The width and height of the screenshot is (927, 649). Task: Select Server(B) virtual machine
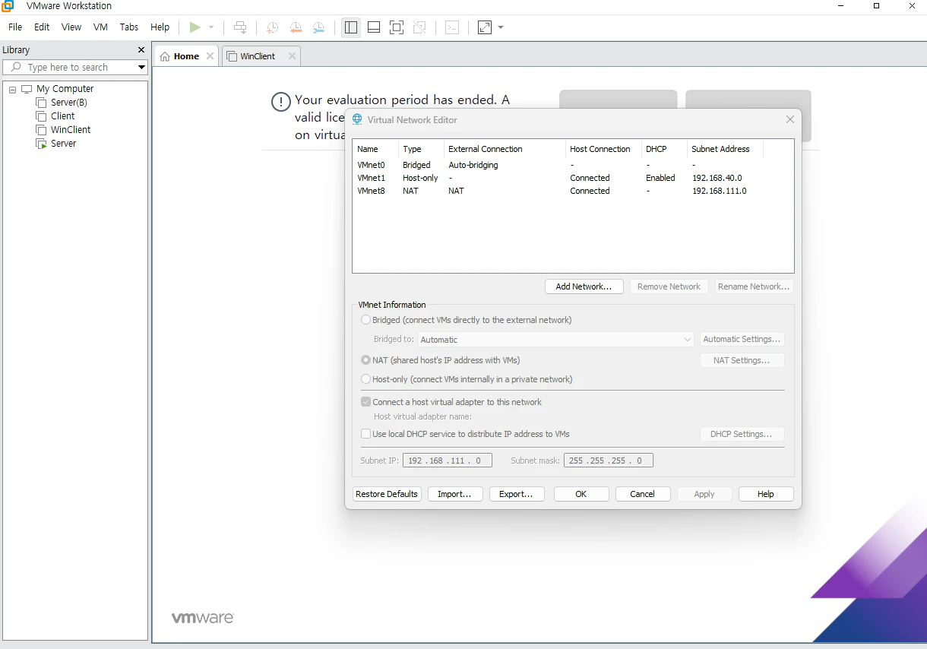pos(68,103)
